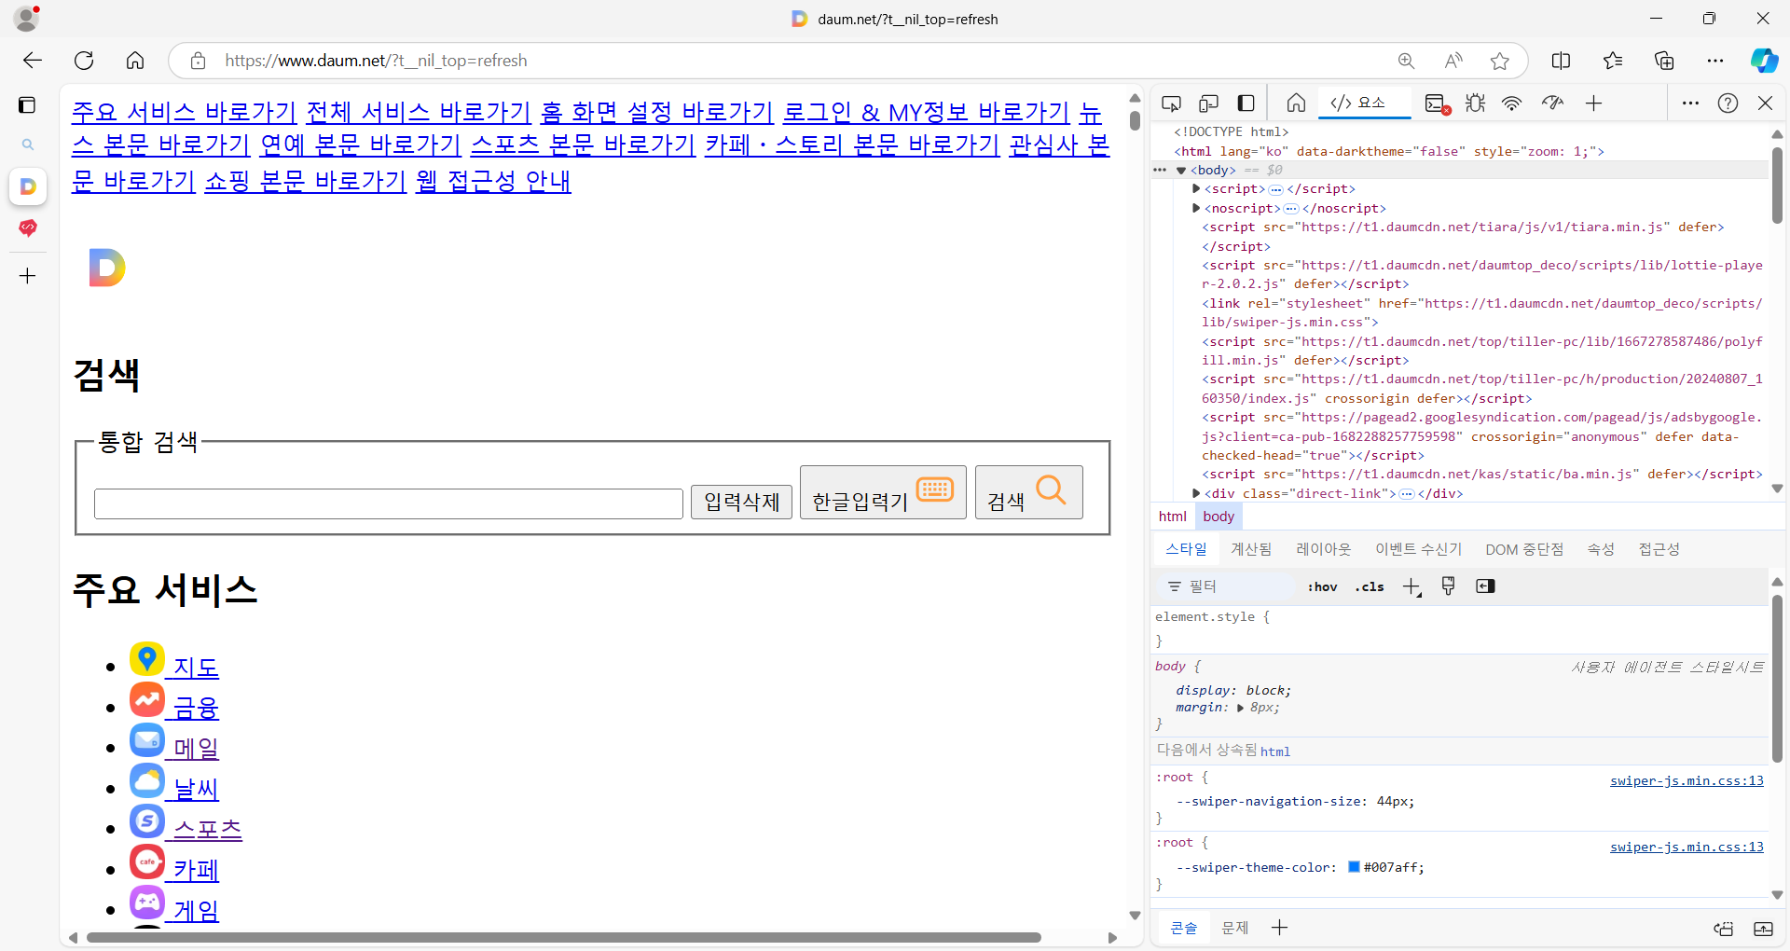Click the 한글입력기 keyboard button
The image size is (1790, 951).
click(883, 492)
